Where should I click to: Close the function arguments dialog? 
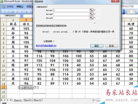click(x=115, y=1)
